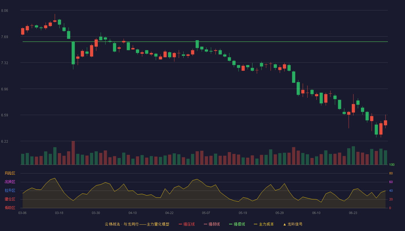Click the magenta 60 indicator axis value

(x=391, y=182)
